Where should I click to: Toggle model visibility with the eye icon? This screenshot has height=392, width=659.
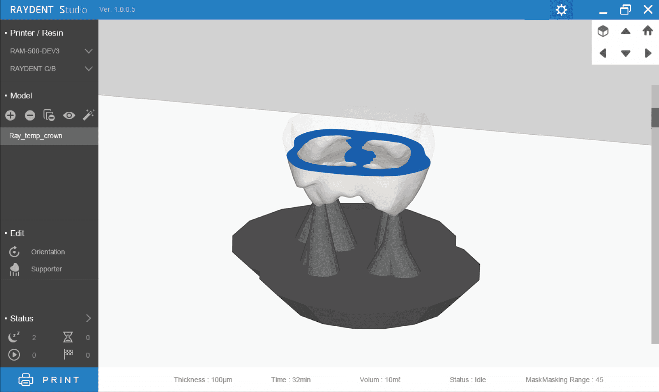[69, 116]
